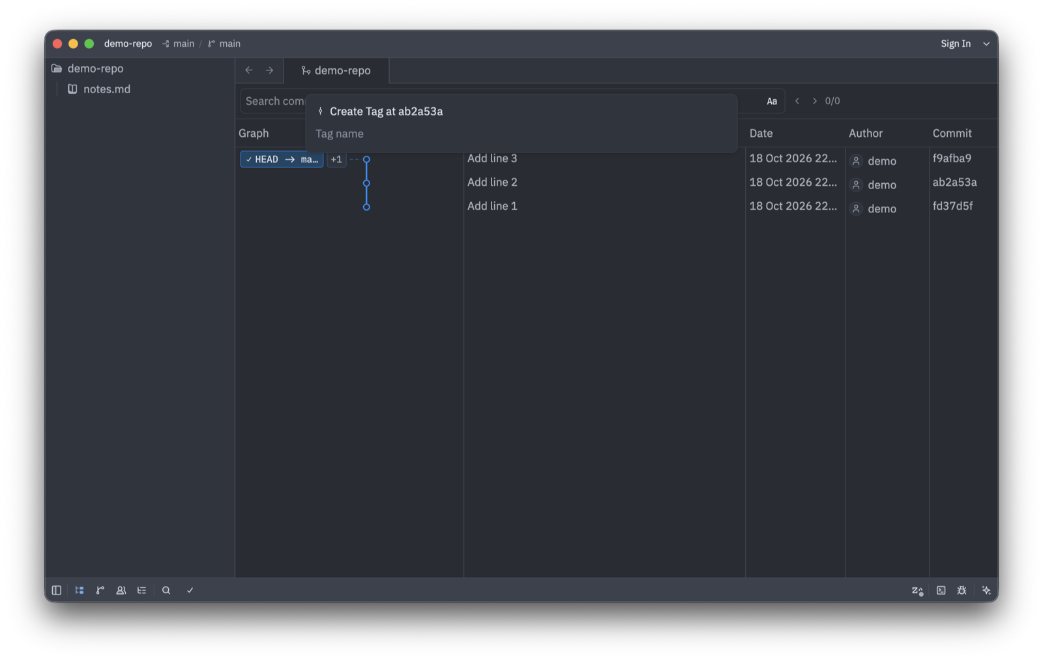Click the Sign In button

(955, 44)
